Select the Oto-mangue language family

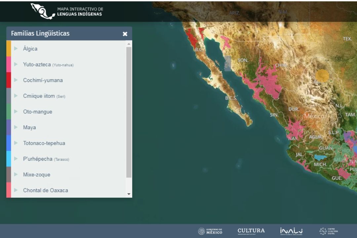pyautogui.click(x=37, y=112)
